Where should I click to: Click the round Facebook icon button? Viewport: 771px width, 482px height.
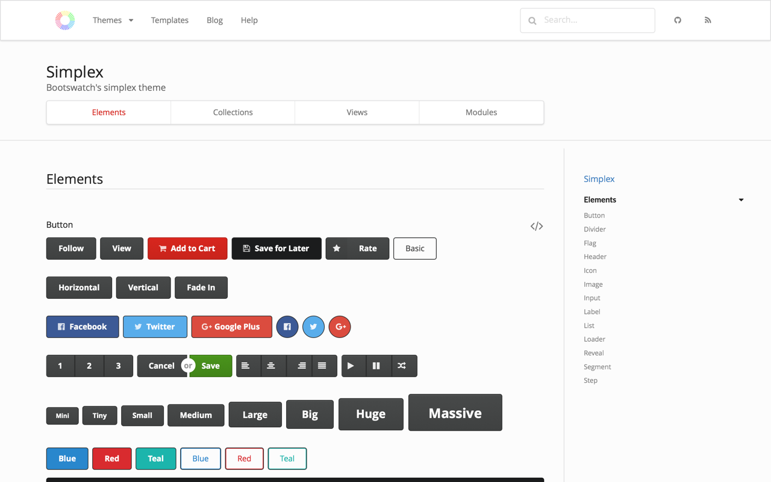(287, 327)
